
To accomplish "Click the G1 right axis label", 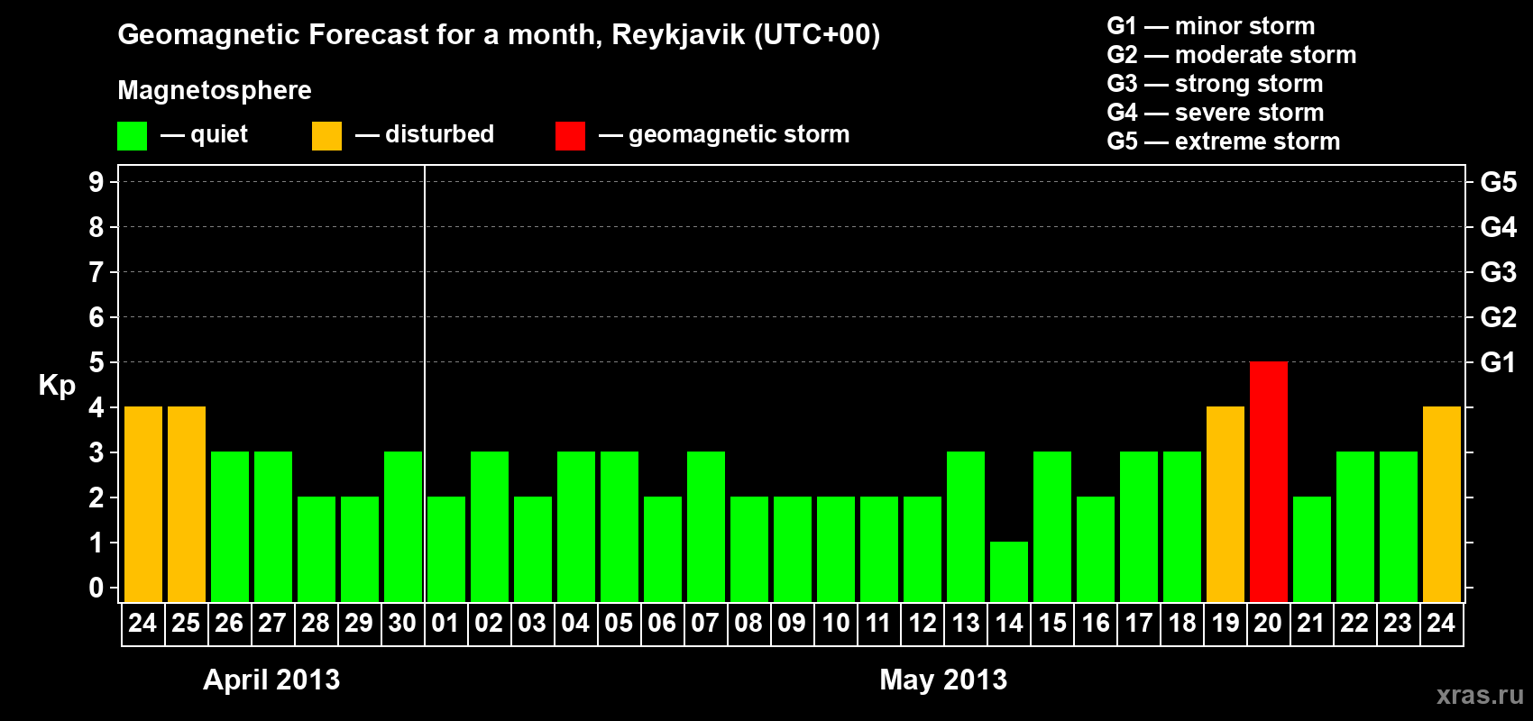I will (1498, 362).
